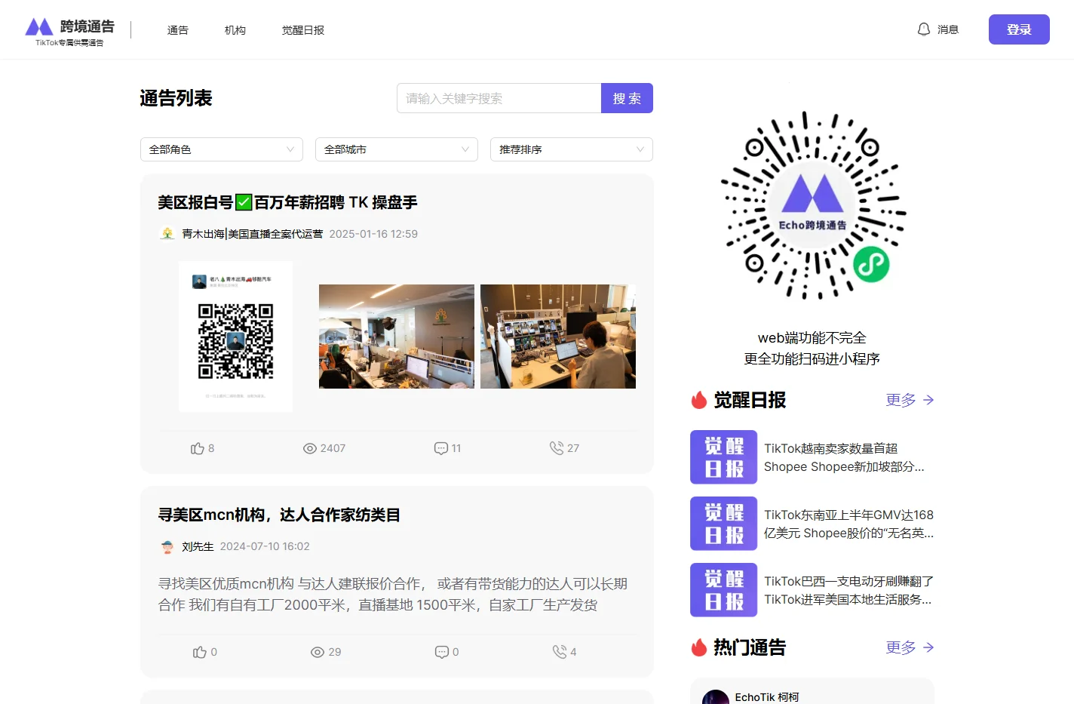Expand the 全部城市 dropdown

coord(397,149)
